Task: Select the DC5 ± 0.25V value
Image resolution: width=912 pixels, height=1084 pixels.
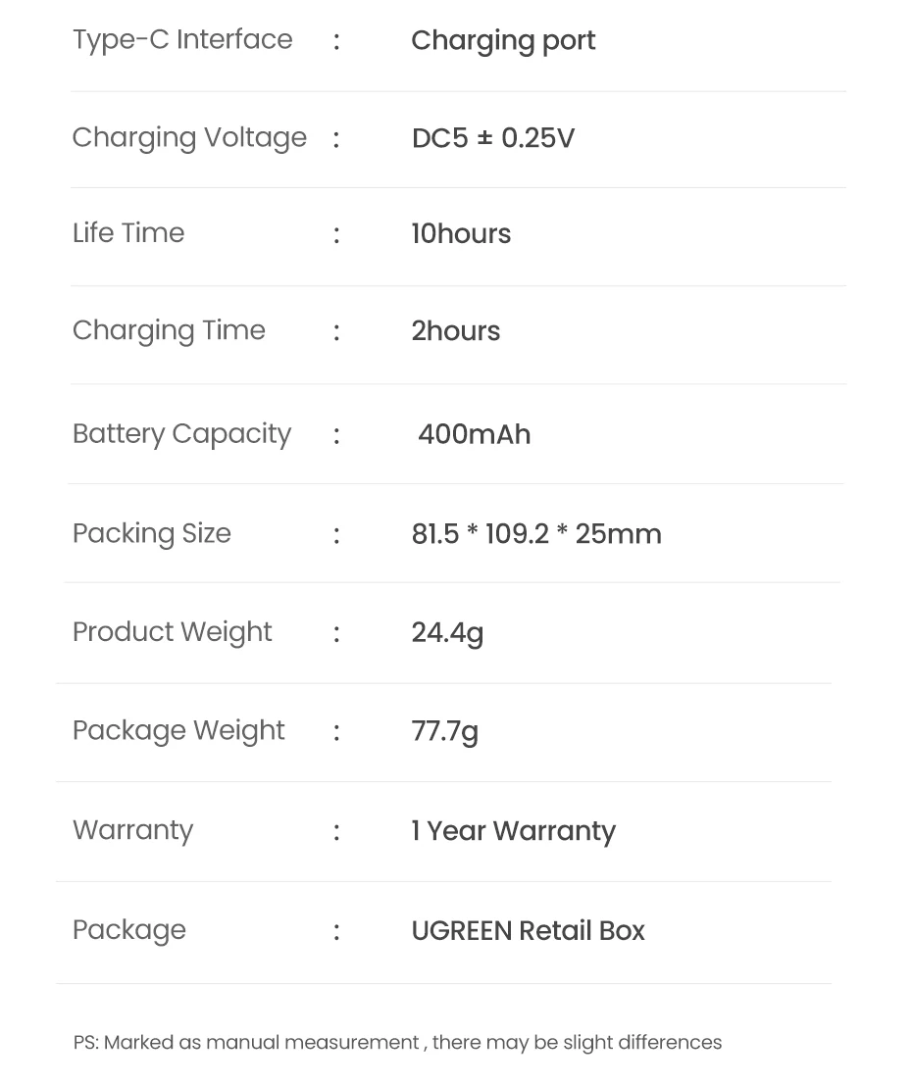Action: [492, 138]
